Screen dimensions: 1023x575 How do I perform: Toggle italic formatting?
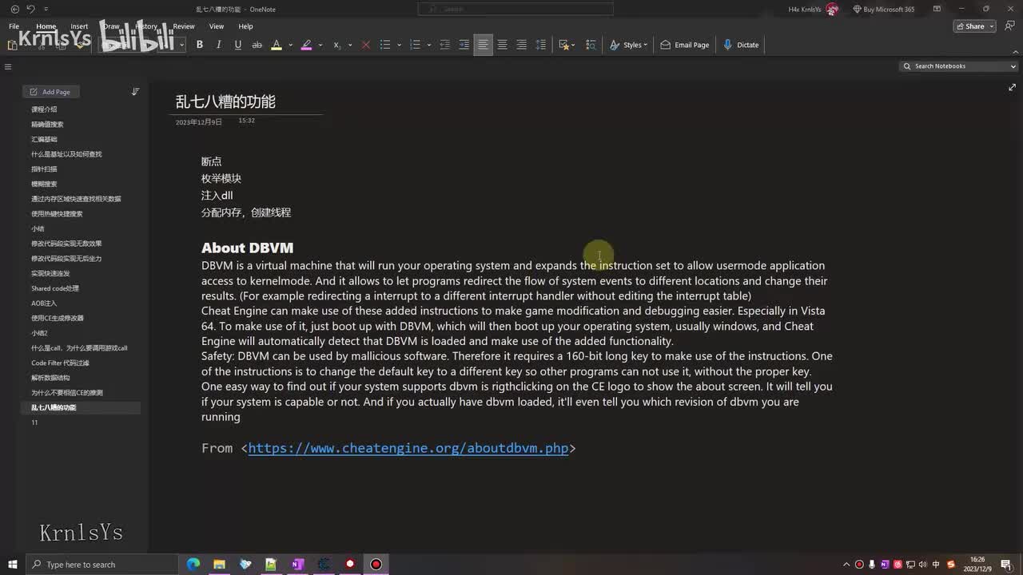pyautogui.click(x=219, y=45)
